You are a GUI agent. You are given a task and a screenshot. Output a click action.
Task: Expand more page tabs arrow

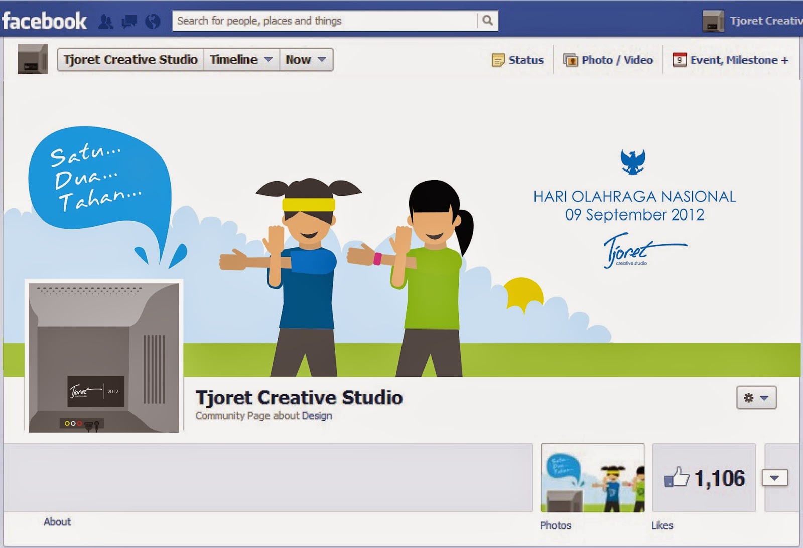point(774,478)
